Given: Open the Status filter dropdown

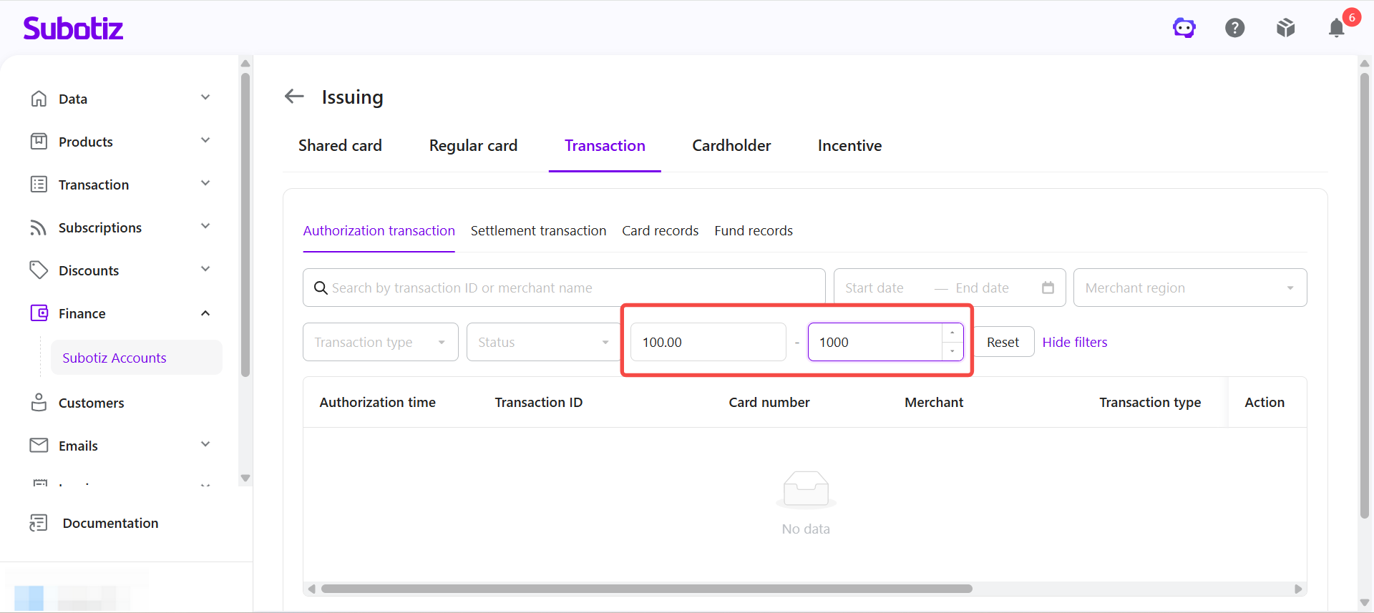Looking at the screenshot, I should point(544,342).
